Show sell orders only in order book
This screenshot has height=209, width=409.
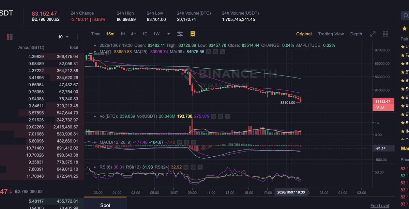[x=10, y=37]
